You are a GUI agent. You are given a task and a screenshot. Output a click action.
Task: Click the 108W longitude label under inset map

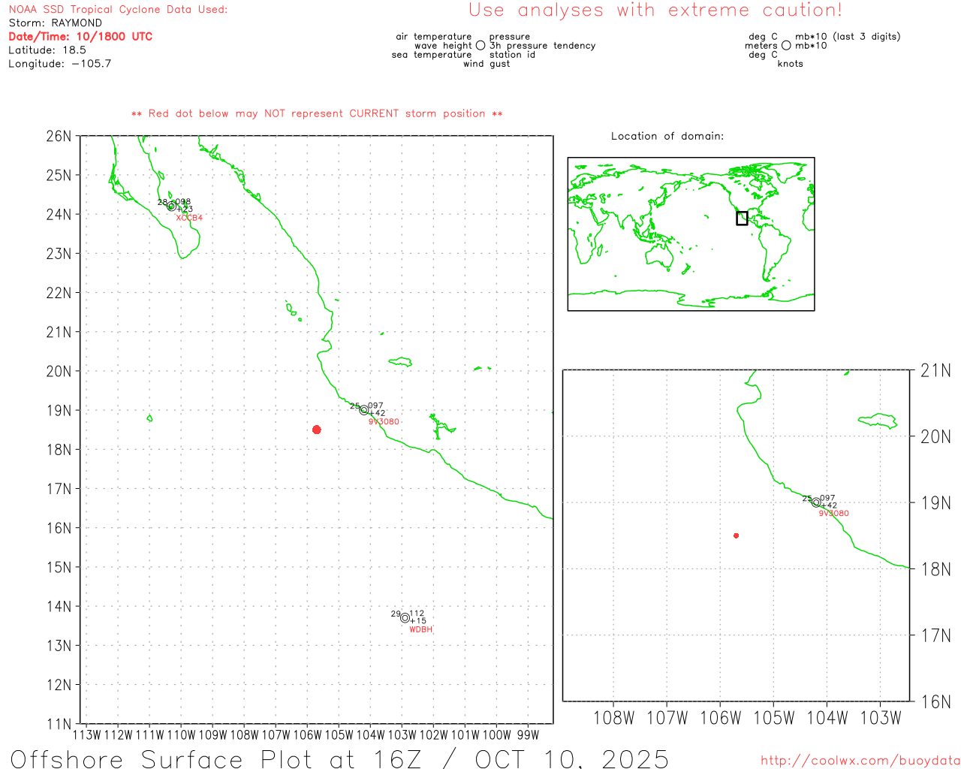tap(613, 718)
